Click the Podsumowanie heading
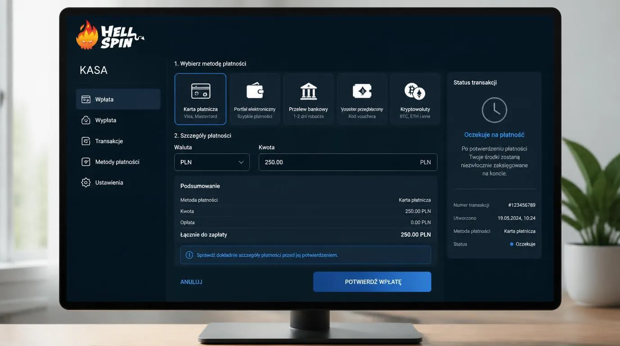The width and height of the screenshot is (620, 346). (200, 186)
